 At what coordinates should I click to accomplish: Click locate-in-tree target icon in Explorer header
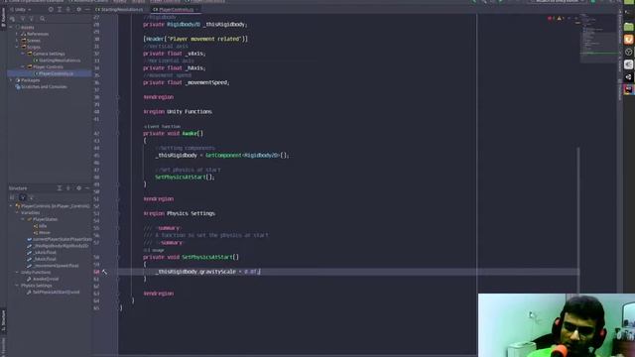click(51, 9)
